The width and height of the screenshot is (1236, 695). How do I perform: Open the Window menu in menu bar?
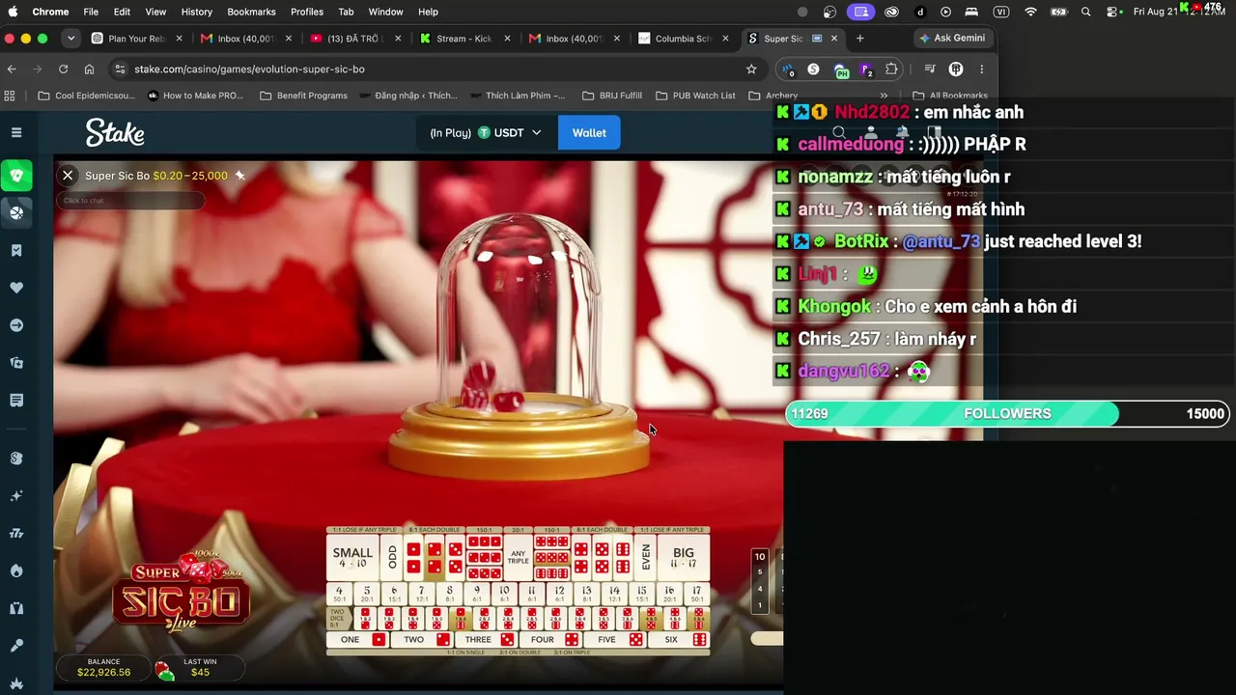(x=385, y=12)
